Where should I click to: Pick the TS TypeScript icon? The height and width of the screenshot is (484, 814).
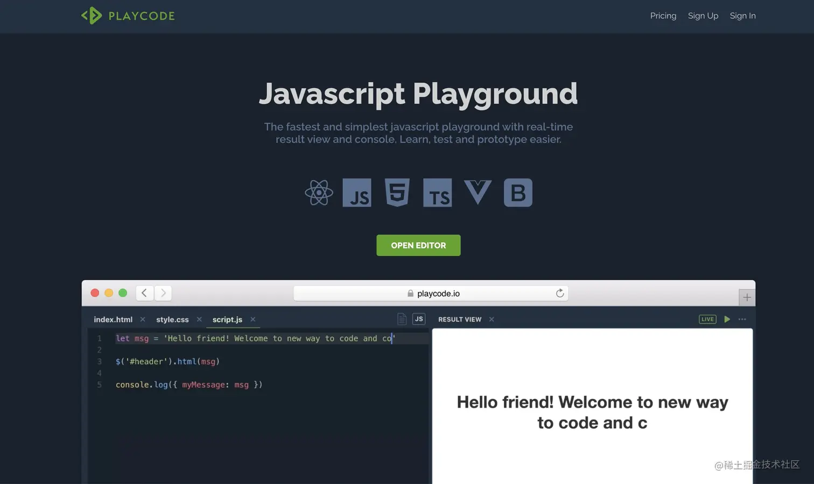coord(437,193)
